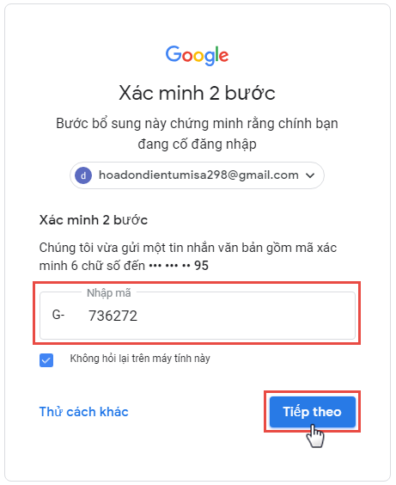Screen dimensions: 396x485
Task: Click the large 'Xác minh 2 bước' page heading
Action: pos(197,93)
